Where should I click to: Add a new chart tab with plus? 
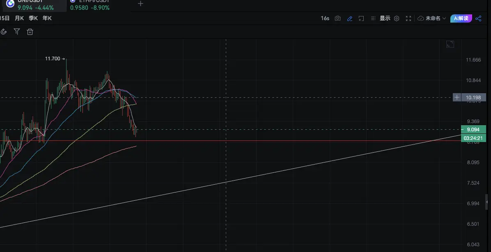coord(140,4)
